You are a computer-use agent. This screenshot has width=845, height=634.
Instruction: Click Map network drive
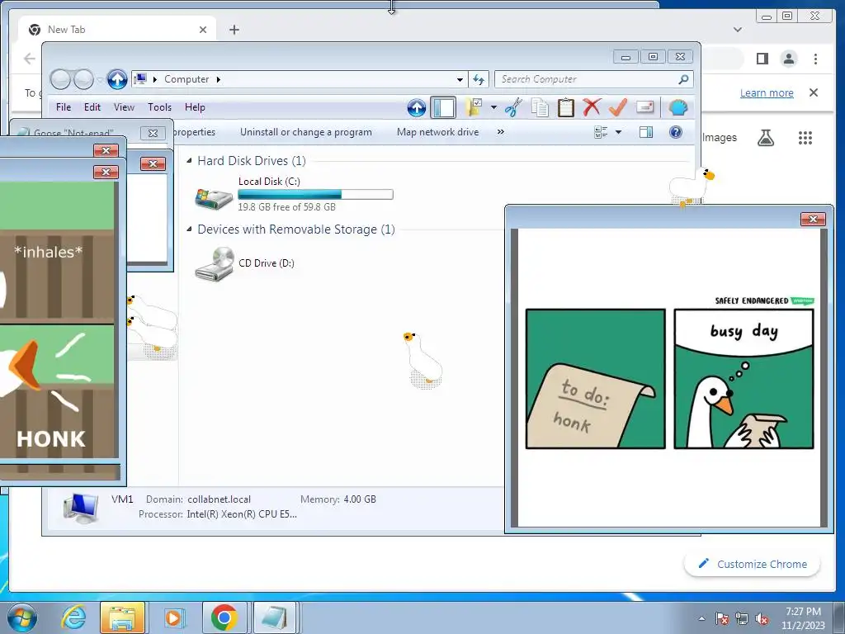pos(437,132)
